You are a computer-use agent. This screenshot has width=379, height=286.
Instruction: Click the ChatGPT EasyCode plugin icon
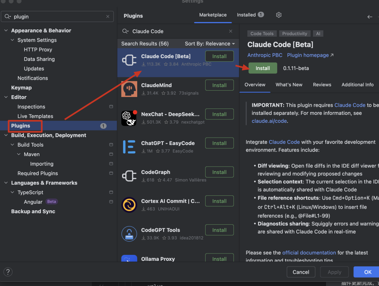(129, 147)
